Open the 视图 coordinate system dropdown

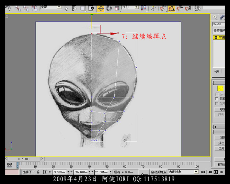point(130,7)
